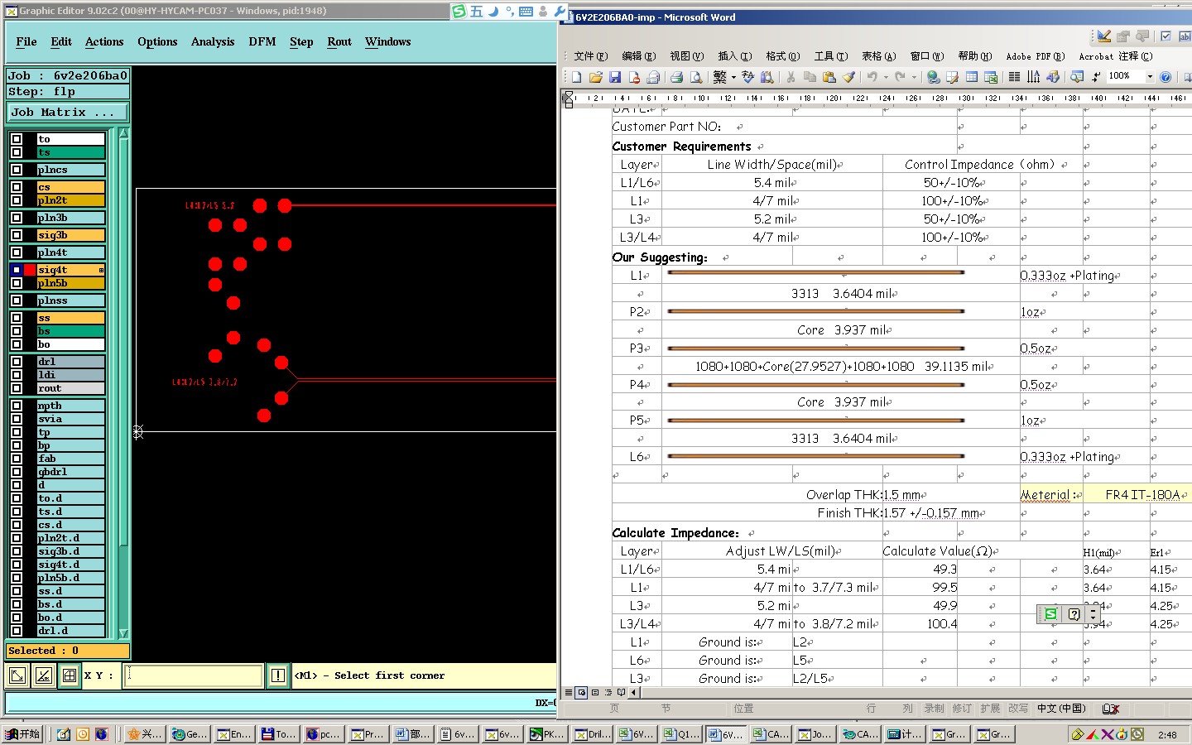Click the taskbar clock showing 2:48
Viewport: 1192px width, 745px height.
tap(1167, 735)
